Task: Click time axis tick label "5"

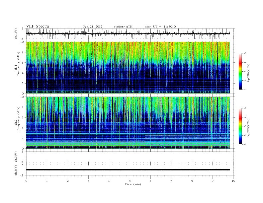Action: click(x=130, y=181)
